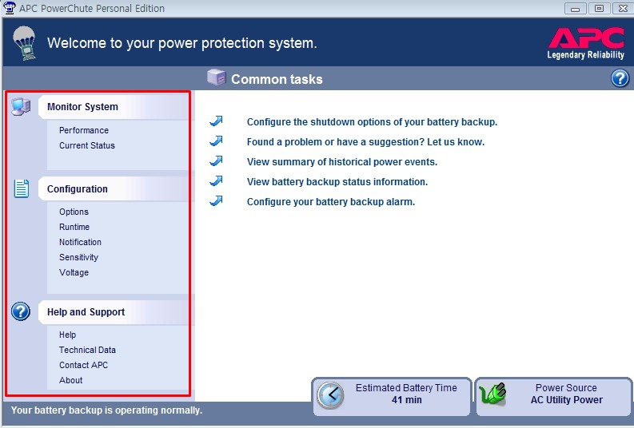
Task: Click View battery backup status information link
Action: [x=337, y=182]
